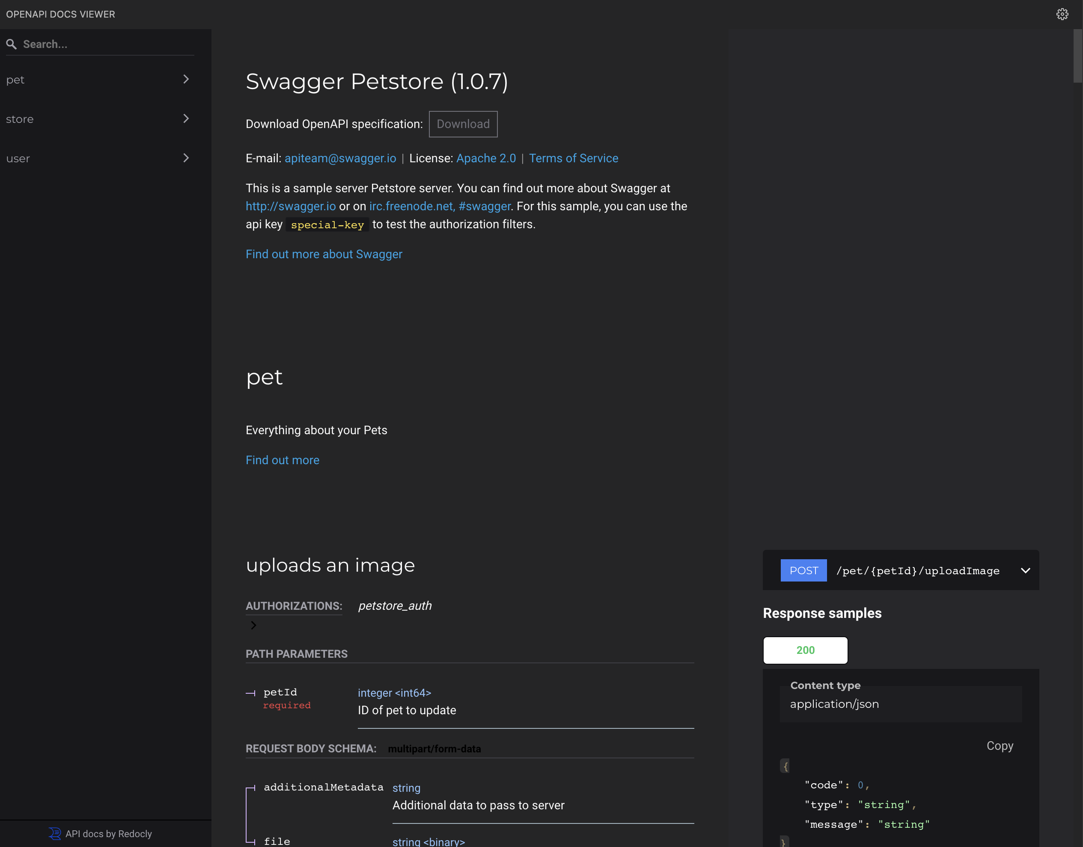
Task: Follow the http://swagger.io link
Action: (291, 206)
